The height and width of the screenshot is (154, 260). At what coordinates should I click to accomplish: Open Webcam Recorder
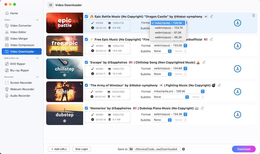coord(22,89)
